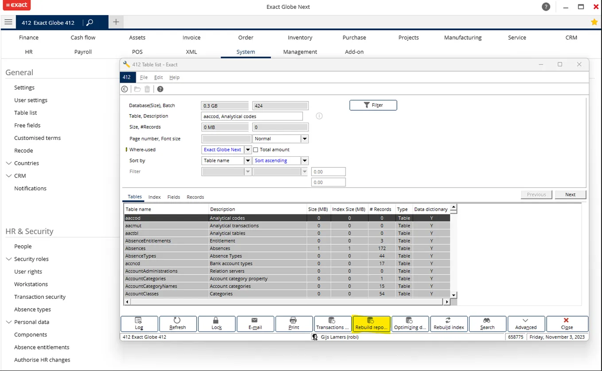
Task: Open the hamburger menu icon
Action: 8,22
